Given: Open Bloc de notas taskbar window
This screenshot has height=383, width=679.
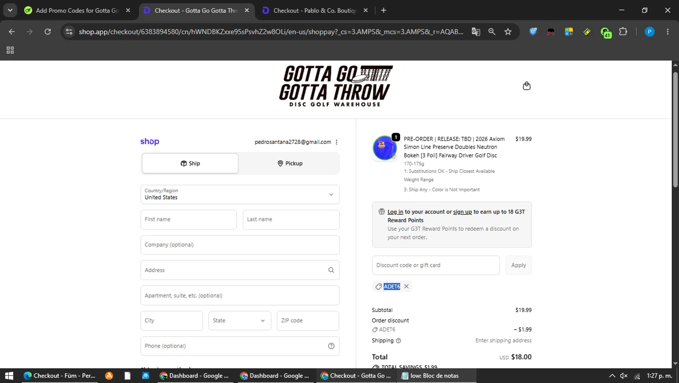Looking at the screenshot, I should click(x=436, y=376).
